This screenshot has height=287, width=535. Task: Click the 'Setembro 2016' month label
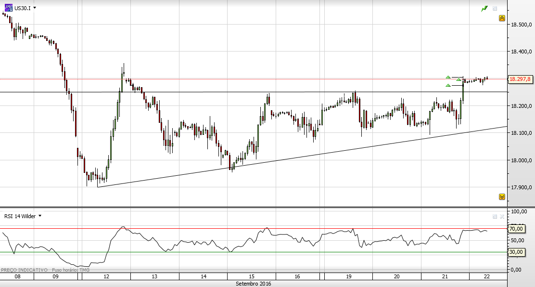point(253,284)
